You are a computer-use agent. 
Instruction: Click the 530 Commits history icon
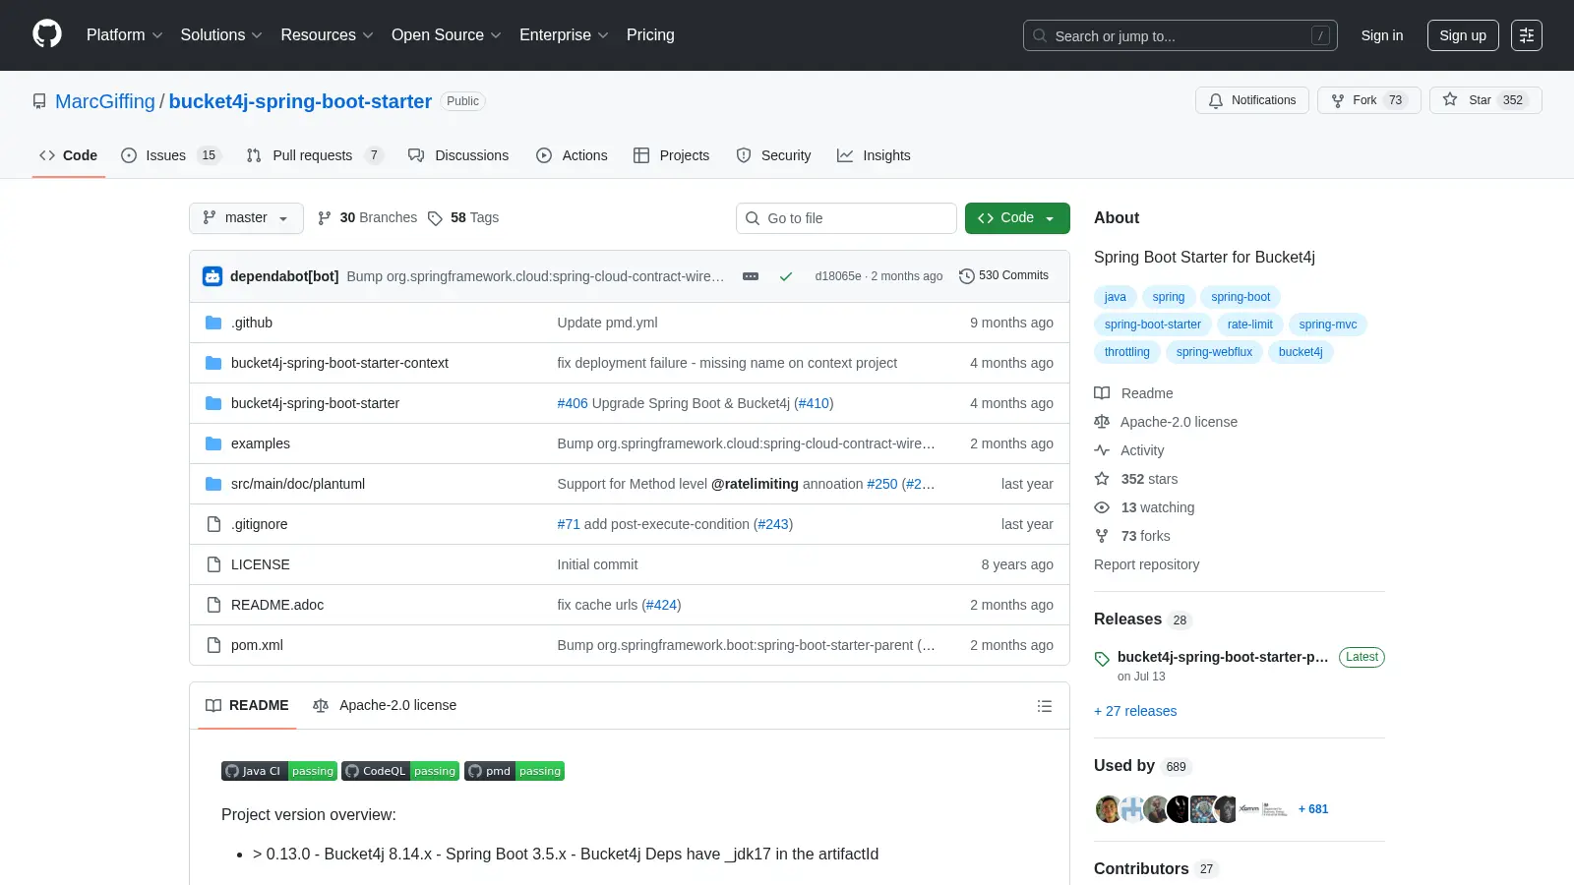967,276
